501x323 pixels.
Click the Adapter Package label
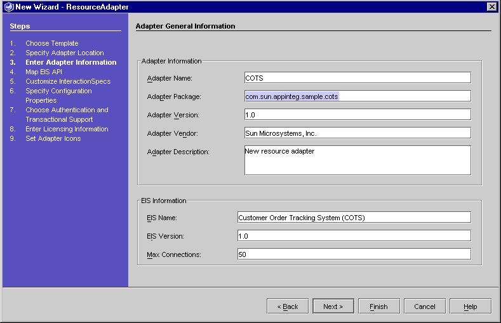174,96
